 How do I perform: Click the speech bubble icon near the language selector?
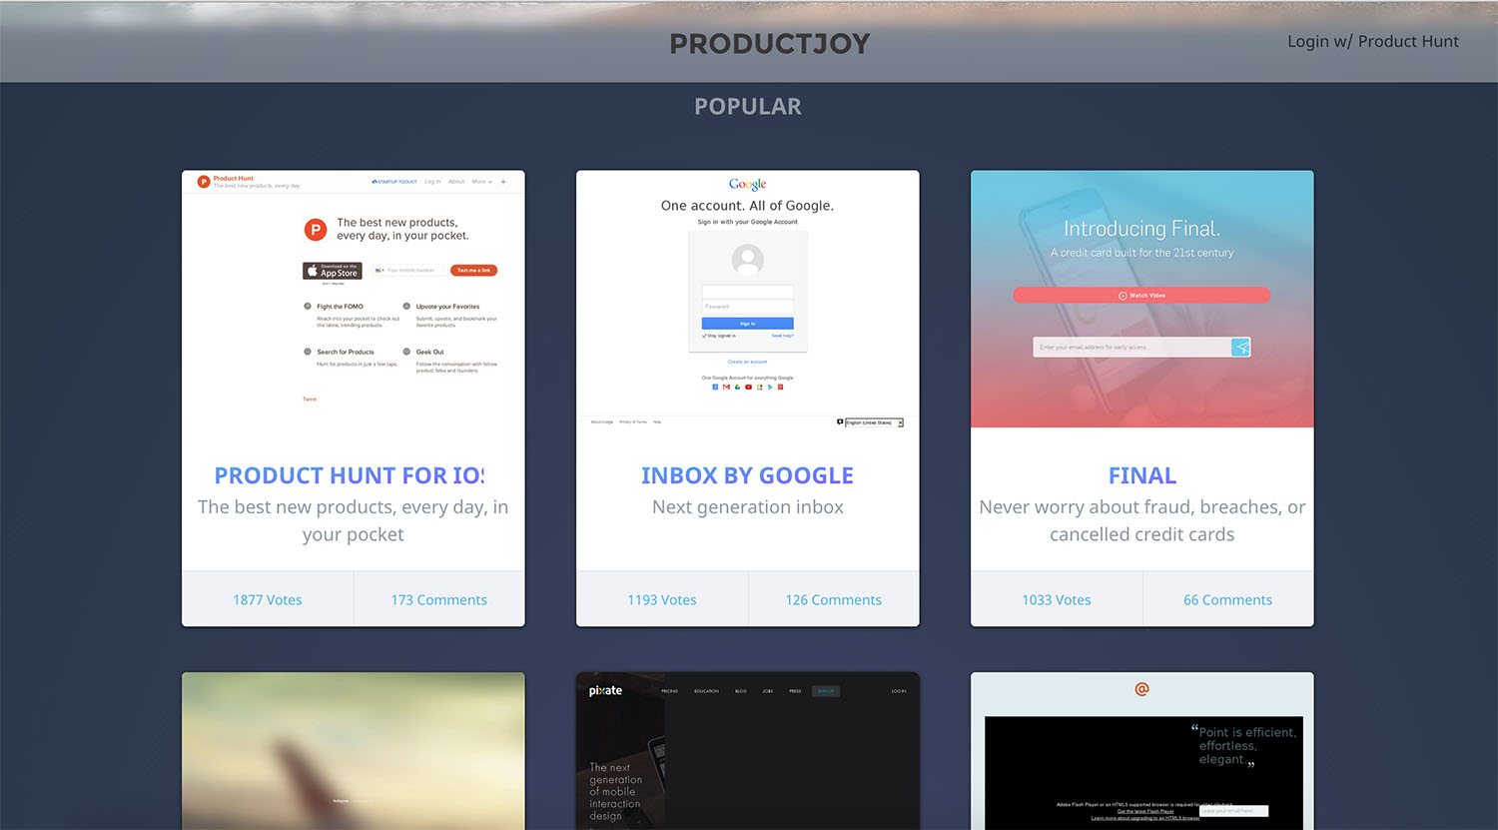pyautogui.click(x=840, y=421)
